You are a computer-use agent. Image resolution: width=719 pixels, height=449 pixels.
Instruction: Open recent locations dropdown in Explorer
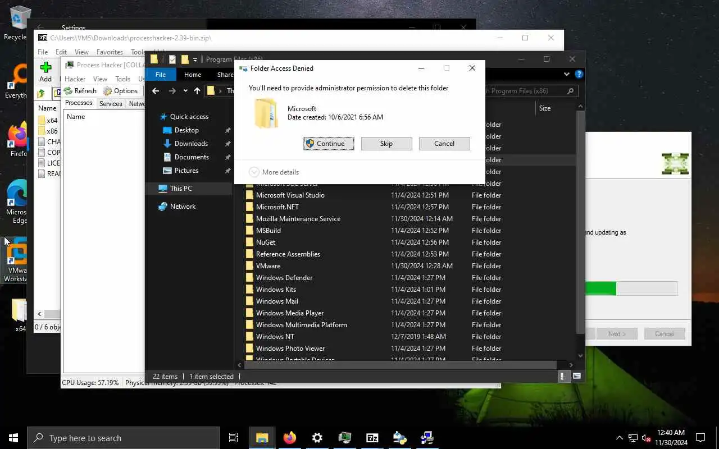click(x=185, y=91)
